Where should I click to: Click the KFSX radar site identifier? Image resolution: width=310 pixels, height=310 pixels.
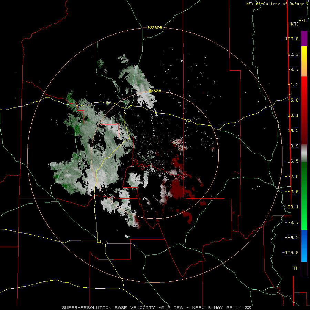[x=198, y=308]
